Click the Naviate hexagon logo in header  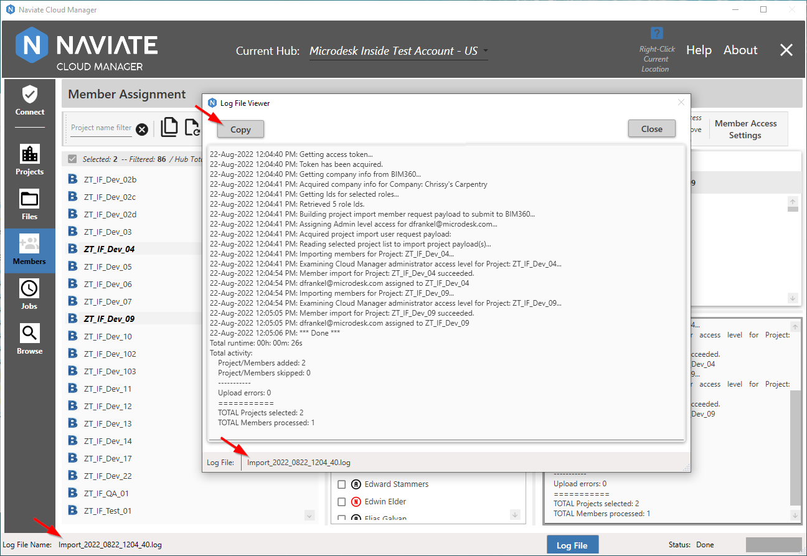tap(32, 46)
